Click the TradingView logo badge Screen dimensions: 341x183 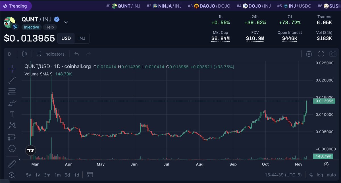point(31,150)
